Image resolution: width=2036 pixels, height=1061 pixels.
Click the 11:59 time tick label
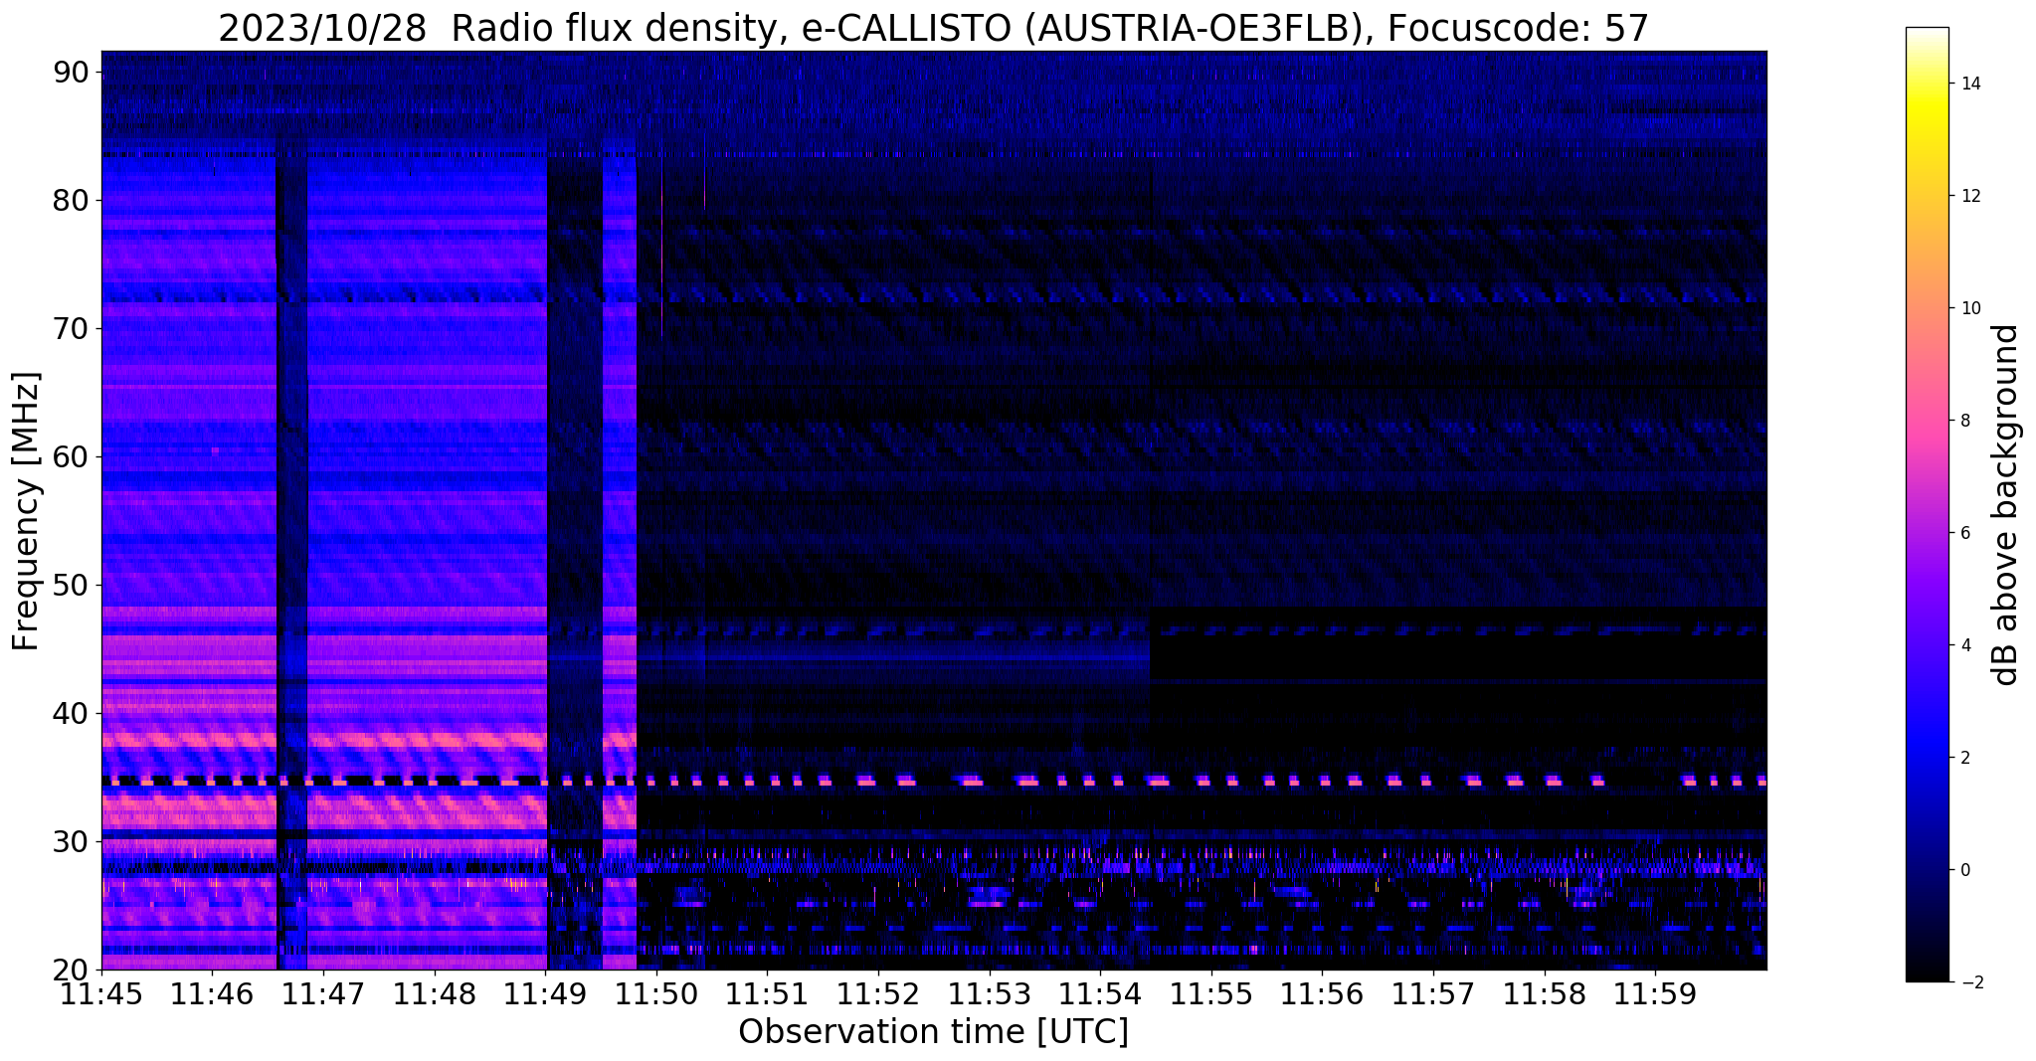1655,994
